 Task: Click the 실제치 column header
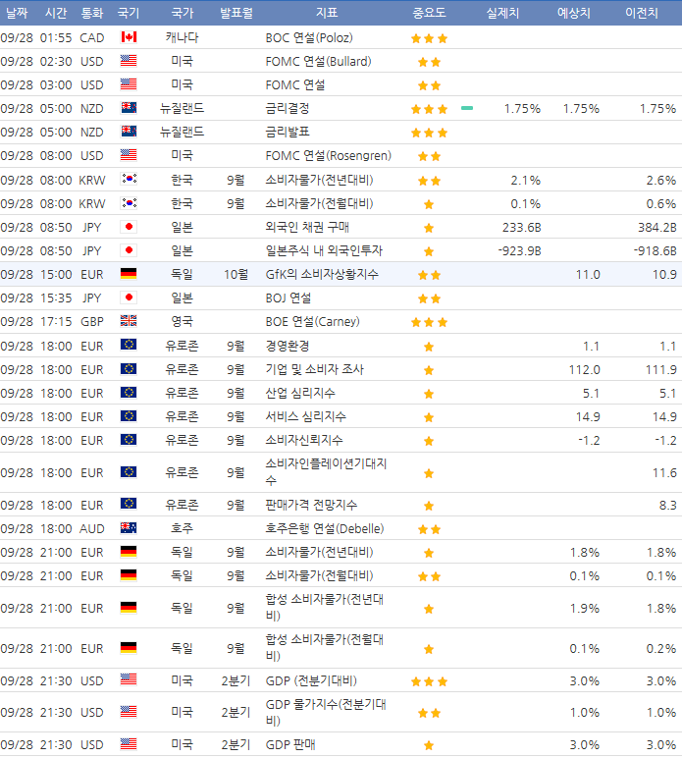coord(502,13)
